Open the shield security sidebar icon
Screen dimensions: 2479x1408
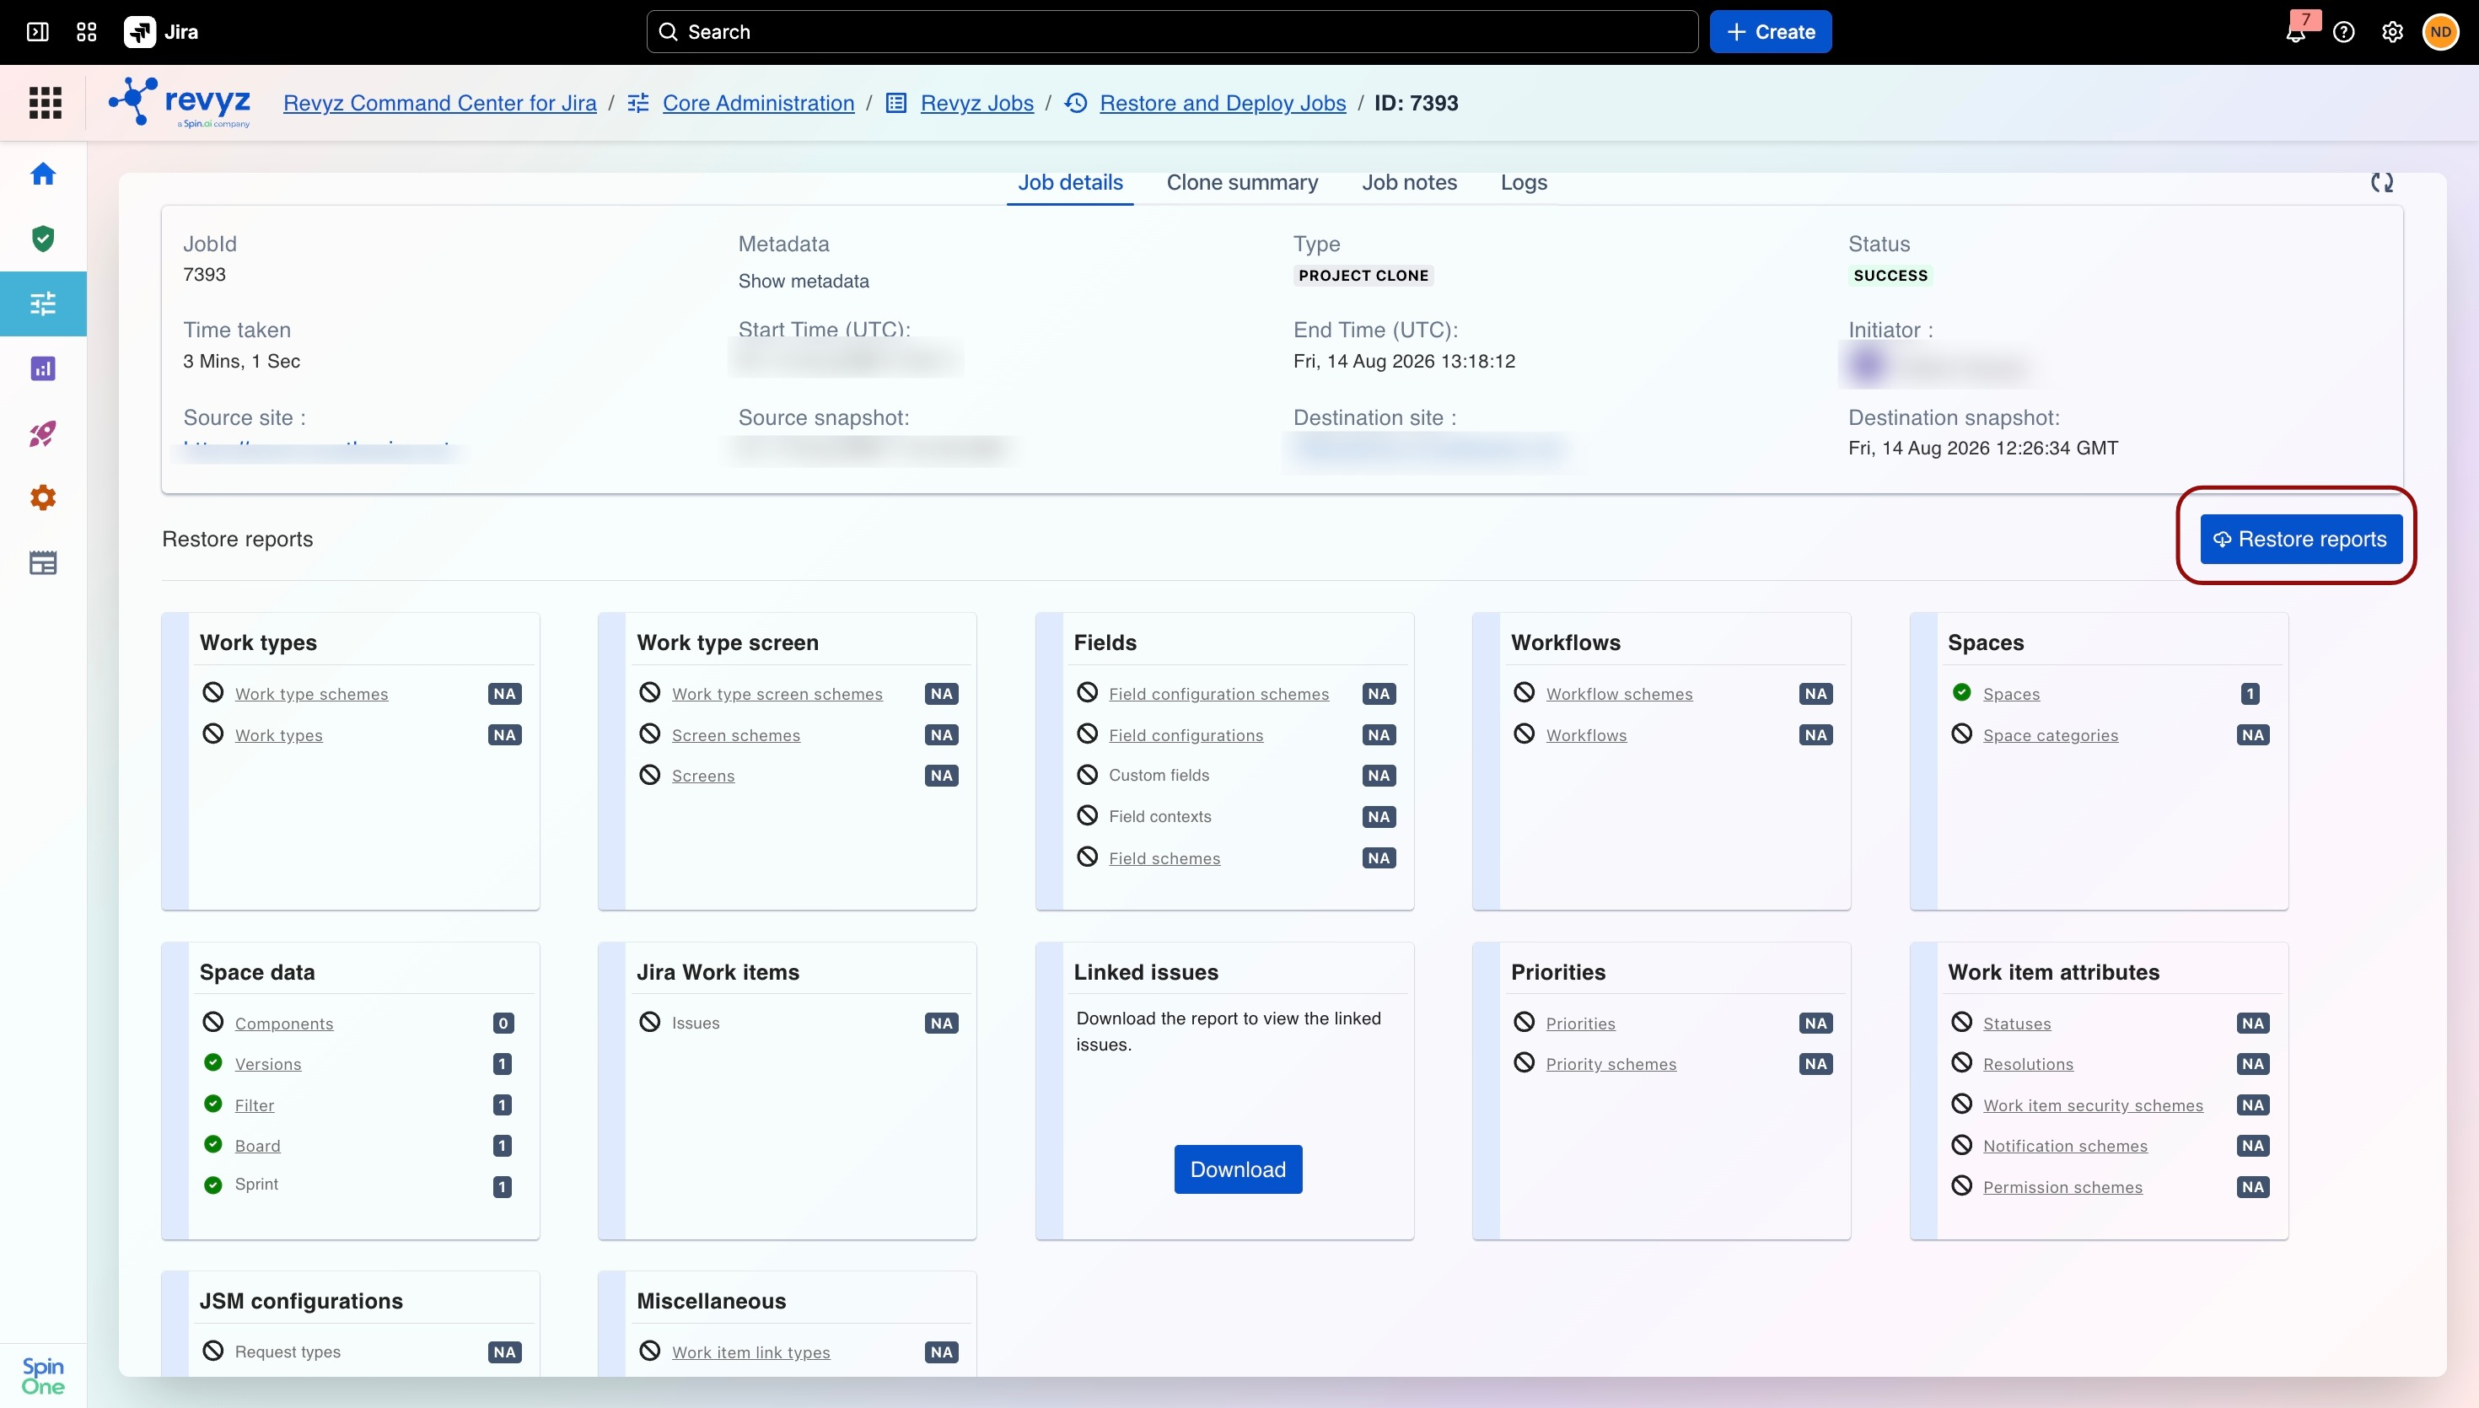pos(42,239)
